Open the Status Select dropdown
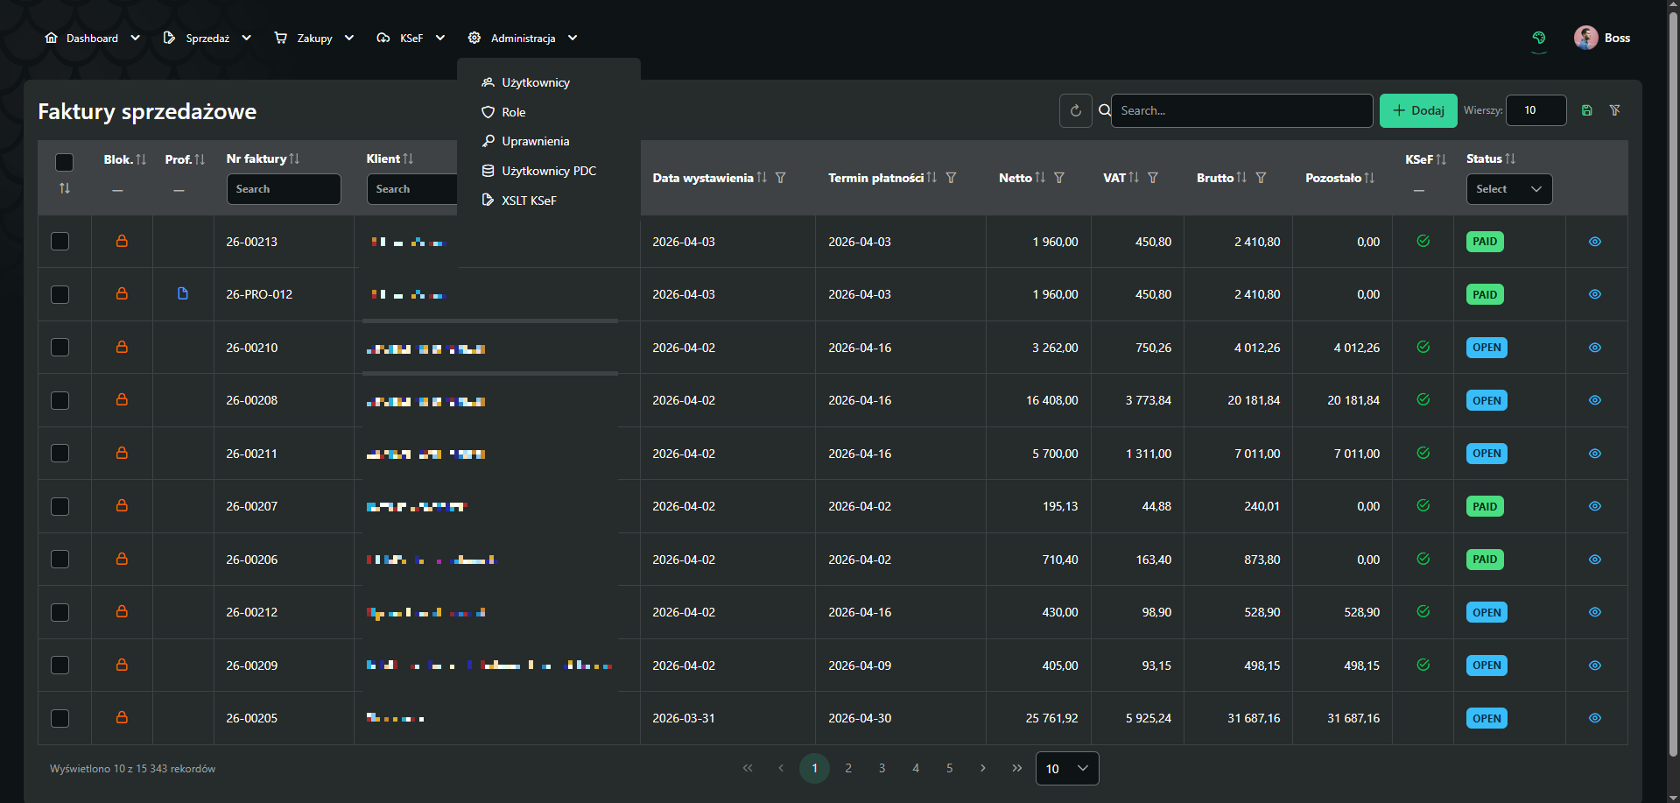This screenshot has width=1680, height=803. (1508, 188)
